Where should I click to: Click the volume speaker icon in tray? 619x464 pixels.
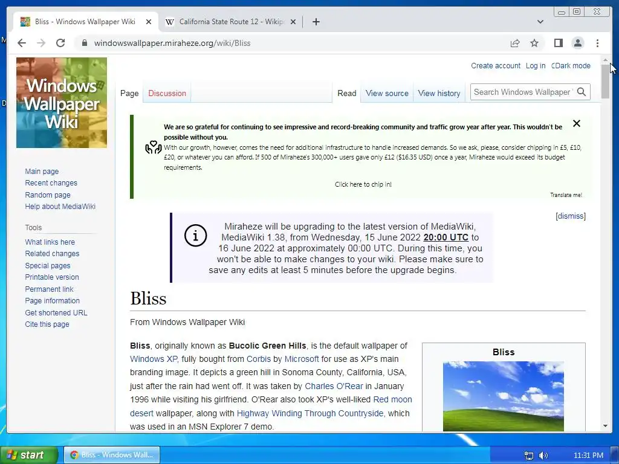click(x=543, y=456)
